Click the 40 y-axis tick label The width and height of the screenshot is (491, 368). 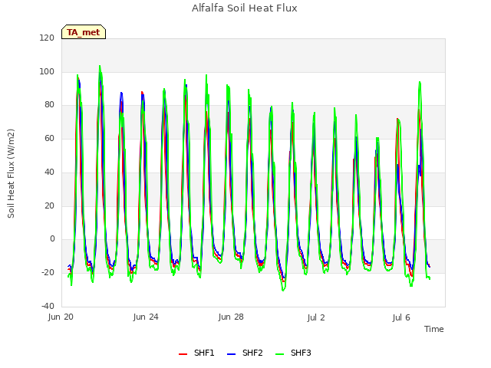(49, 172)
